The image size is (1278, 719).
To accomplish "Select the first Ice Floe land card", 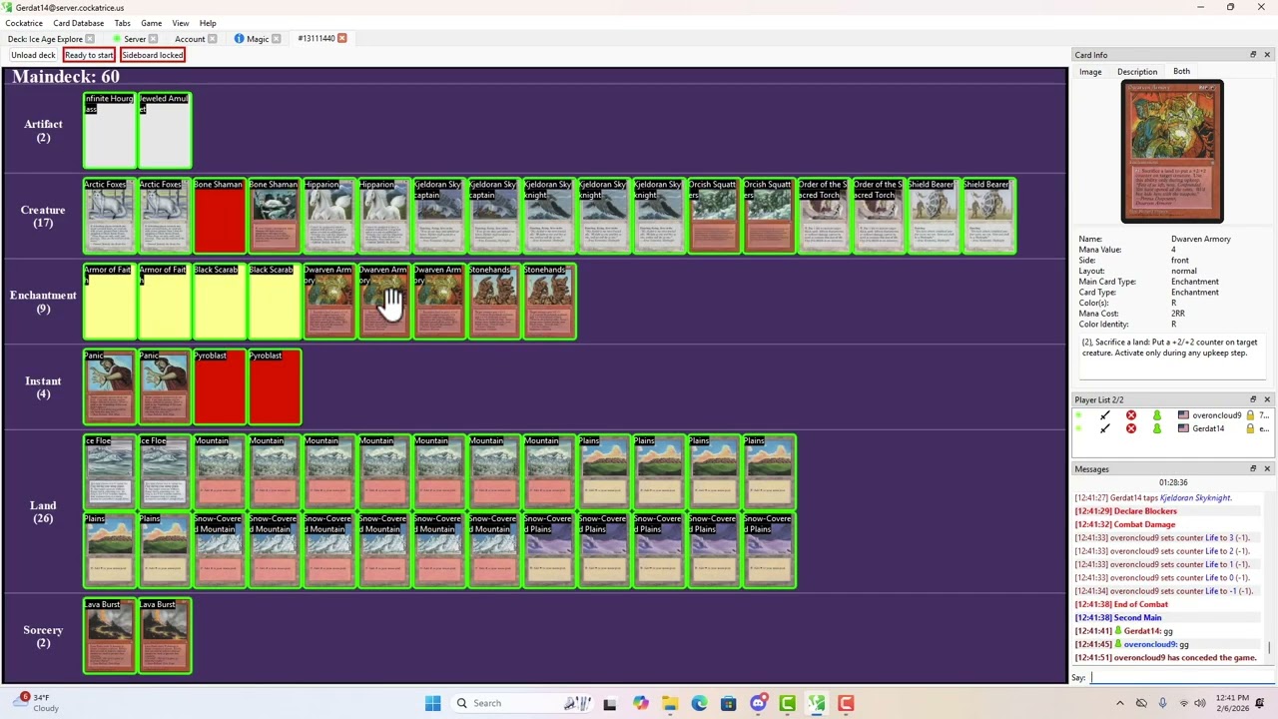I will pos(110,472).
